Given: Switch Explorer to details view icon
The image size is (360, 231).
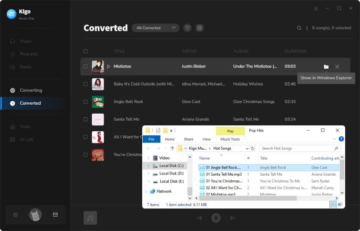Looking at the screenshot, I should pyautogui.click(x=333, y=204).
